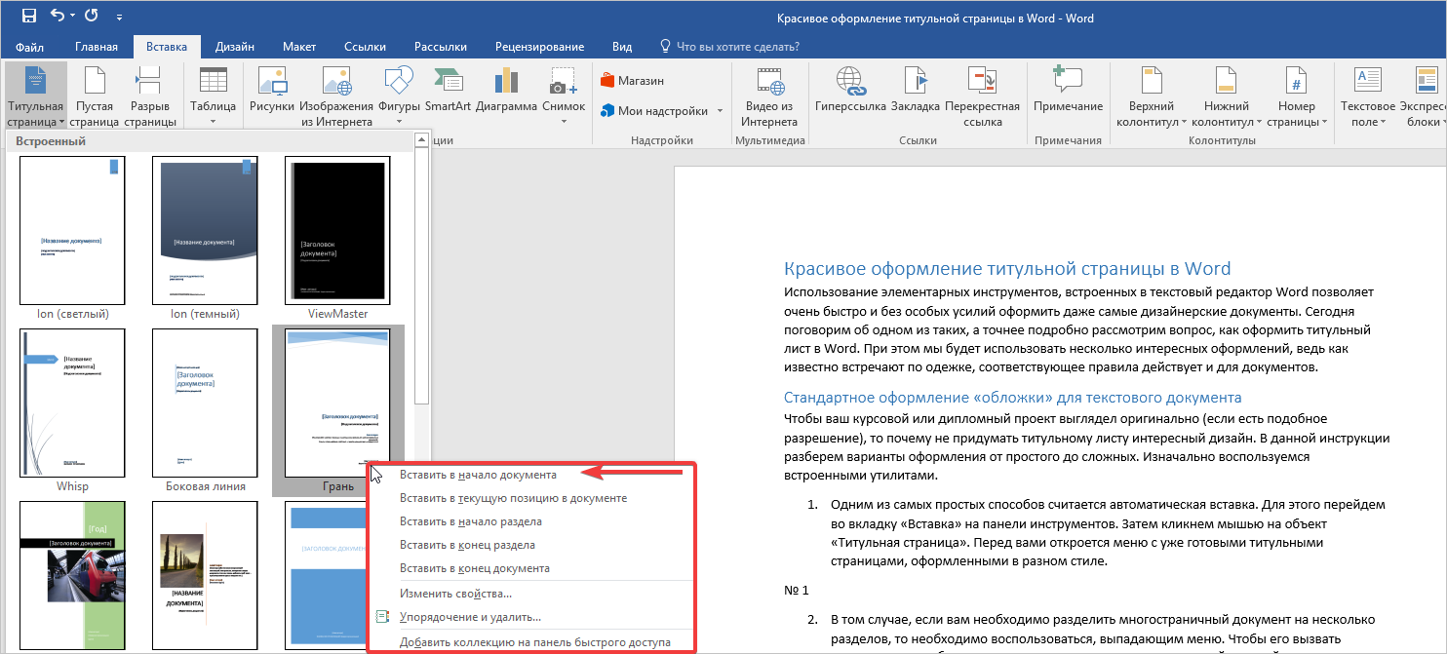The height and width of the screenshot is (654, 1447).
Task: Choose Вставить в начало документа menu item
Action: [478, 475]
